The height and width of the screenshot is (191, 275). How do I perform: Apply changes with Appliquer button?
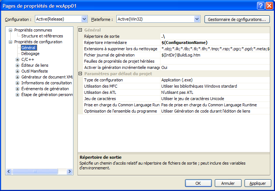point(258,183)
